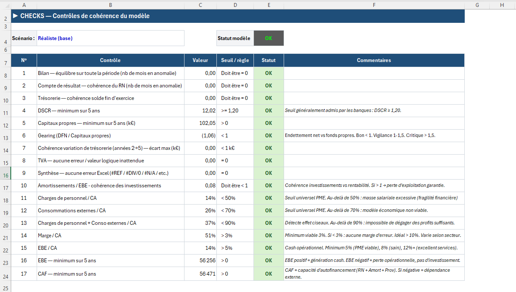
Task: Click the EBE / CA threshold > 5% cell
Action: pyautogui.click(x=235, y=248)
